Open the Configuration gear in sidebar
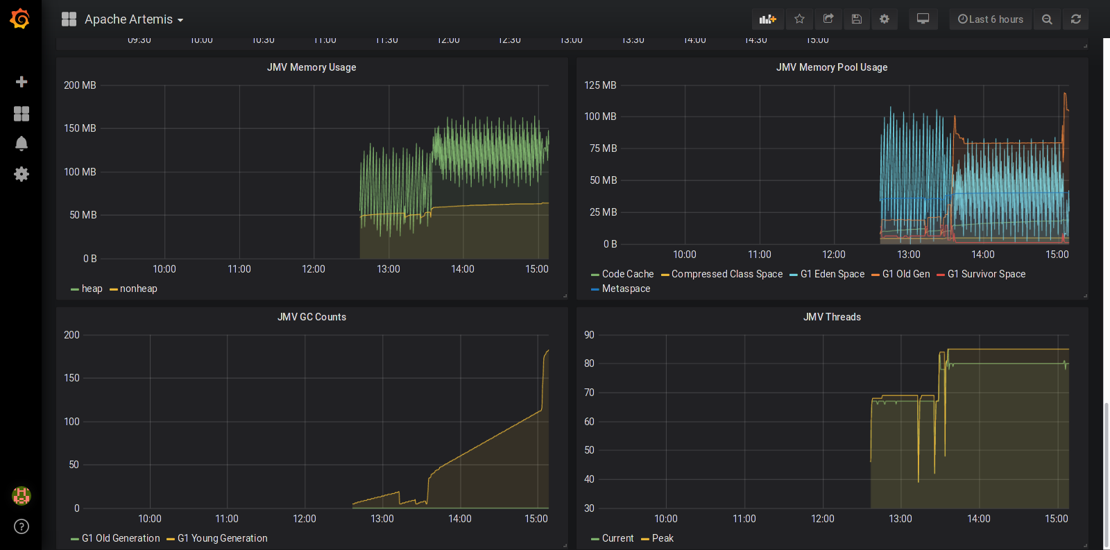Image resolution: width=1110 pixels, height=550 pixels. pyautogui.click(x=22, y=174)
